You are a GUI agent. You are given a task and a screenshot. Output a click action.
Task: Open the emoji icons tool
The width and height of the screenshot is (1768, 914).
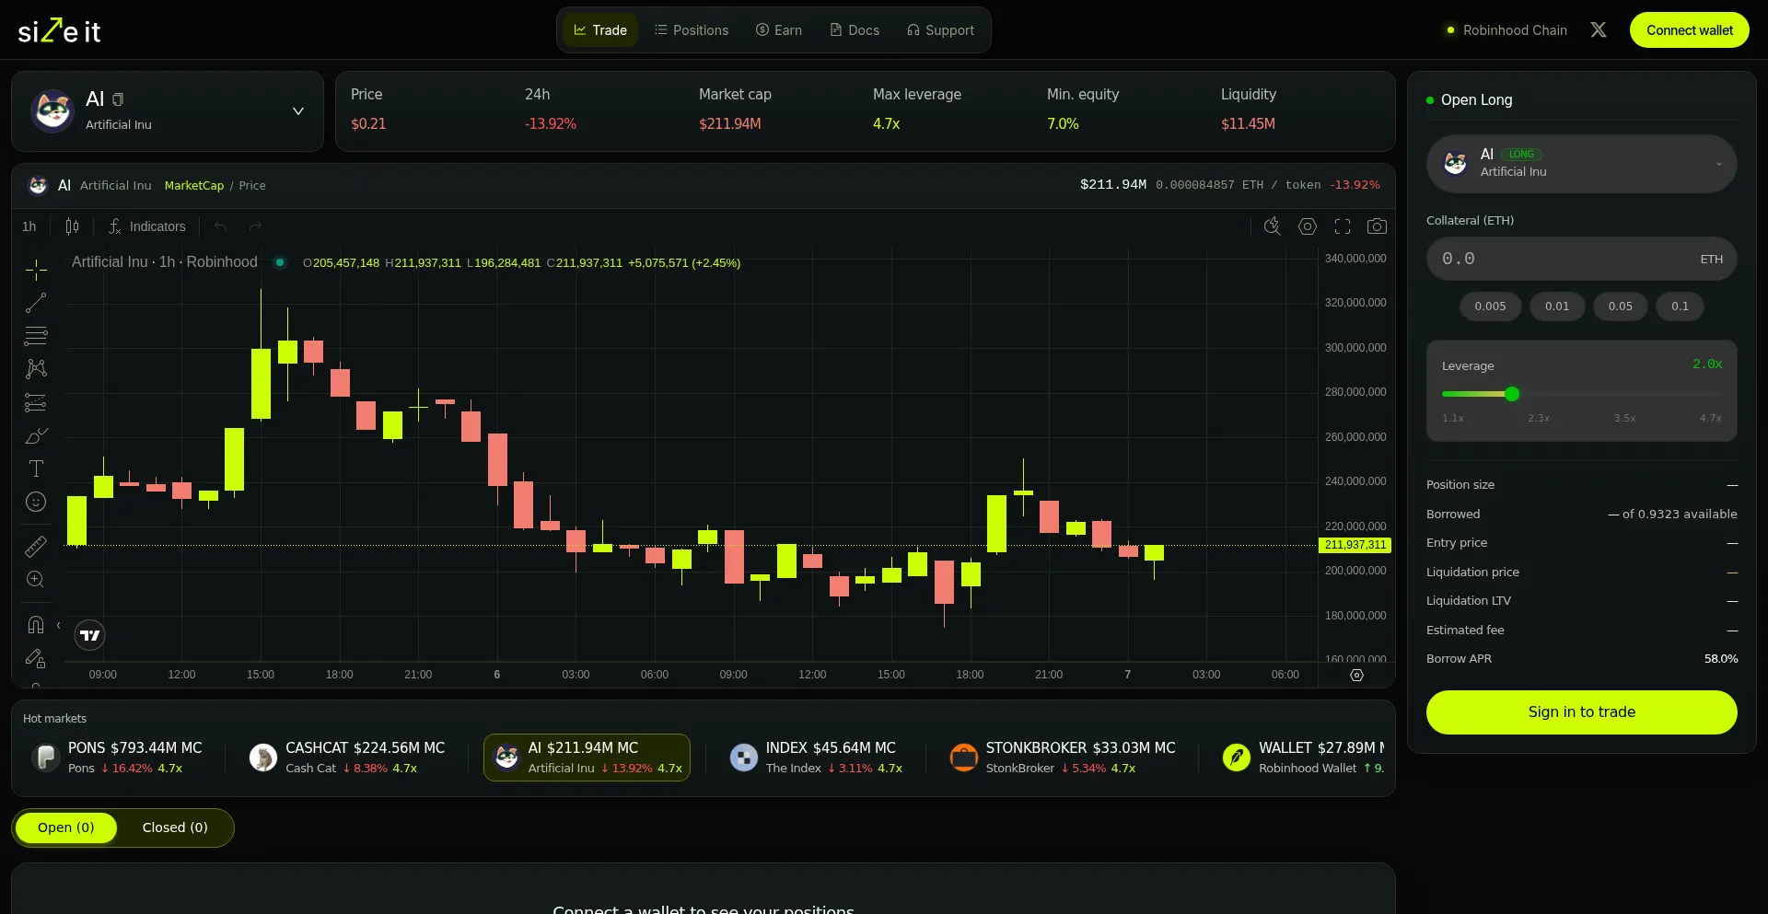[x=36, y=502]
